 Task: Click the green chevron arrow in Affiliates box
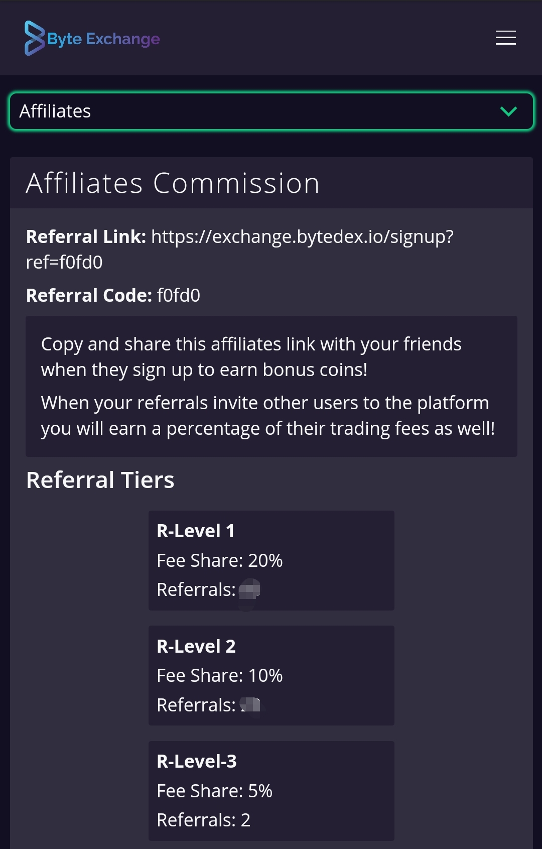click(x=508, y=111)
